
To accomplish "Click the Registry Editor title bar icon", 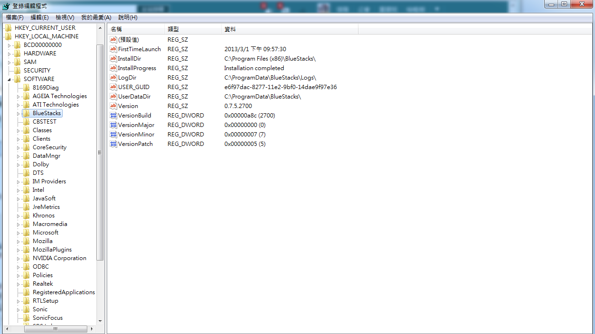I will [6, 6].
